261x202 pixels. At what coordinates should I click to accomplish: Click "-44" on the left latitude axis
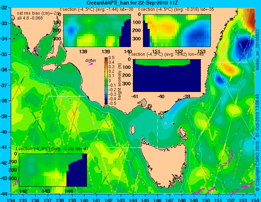[x=4, y=194]
